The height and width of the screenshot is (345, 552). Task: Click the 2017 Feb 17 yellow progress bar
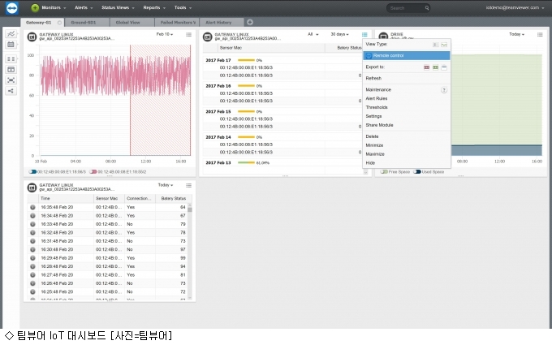[246, 60]
